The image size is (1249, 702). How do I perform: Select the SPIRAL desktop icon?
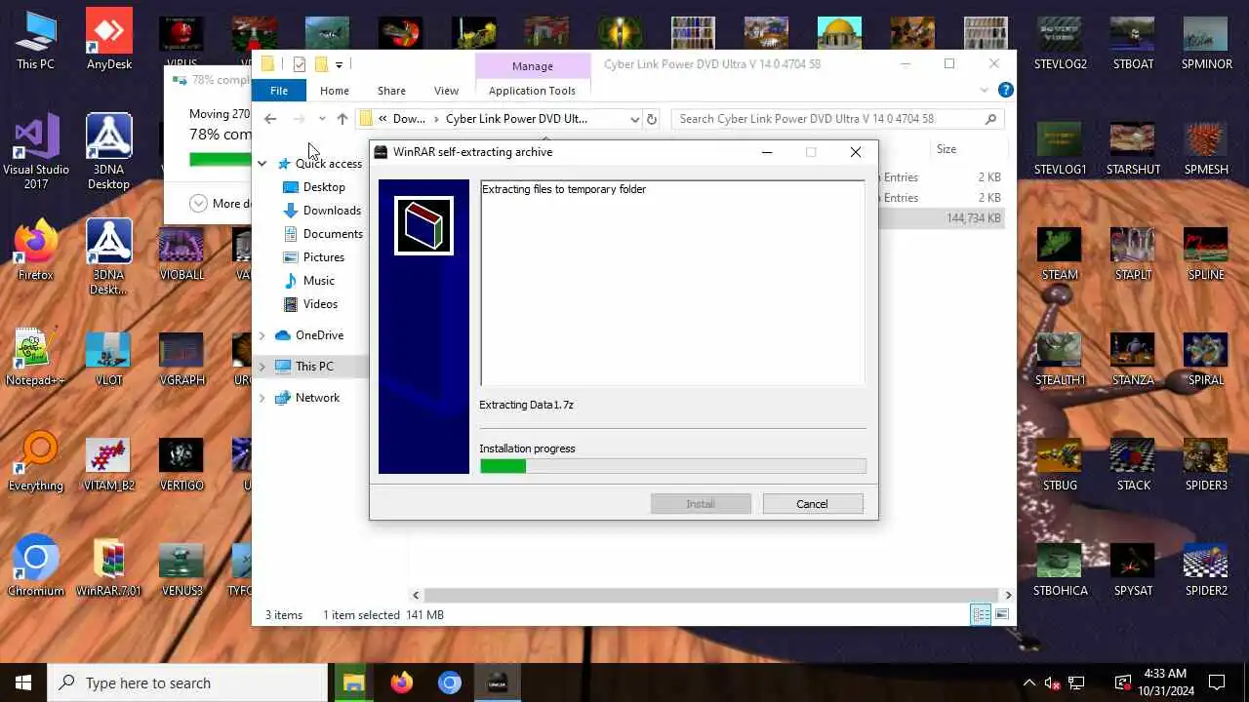[x=1206, y=357]
